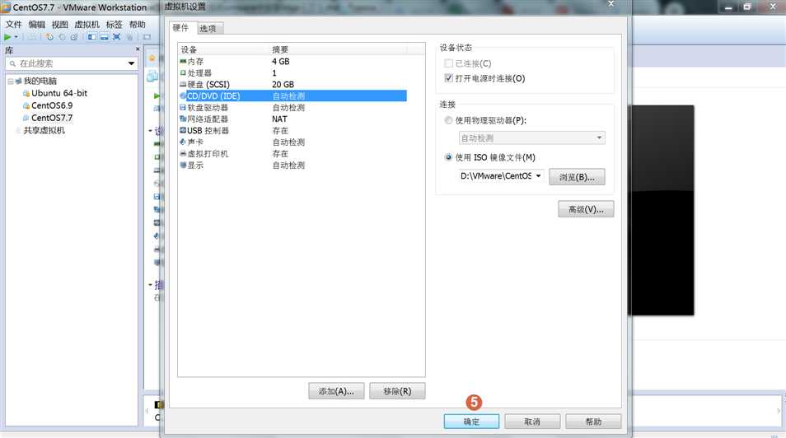This screenshot has width=786, height=438.
Task: Click the revert to snapshot toolbar icon
Action: click(62, 37)
